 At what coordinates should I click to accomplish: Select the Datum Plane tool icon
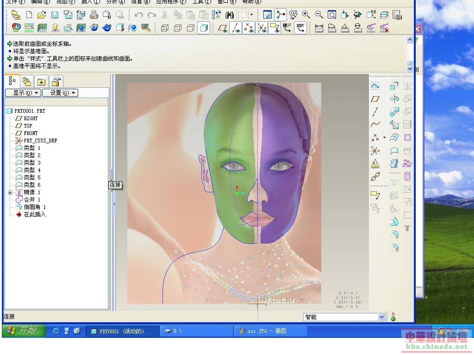pos(375,99)
